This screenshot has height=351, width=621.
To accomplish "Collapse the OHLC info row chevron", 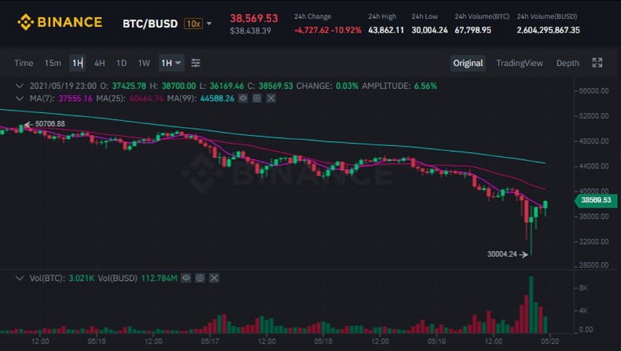I will (x=19, y=86).
